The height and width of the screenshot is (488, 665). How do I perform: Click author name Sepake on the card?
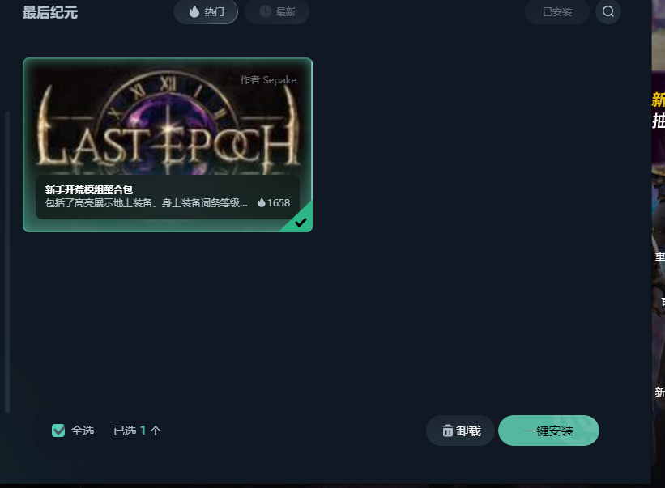click(279, 79)
